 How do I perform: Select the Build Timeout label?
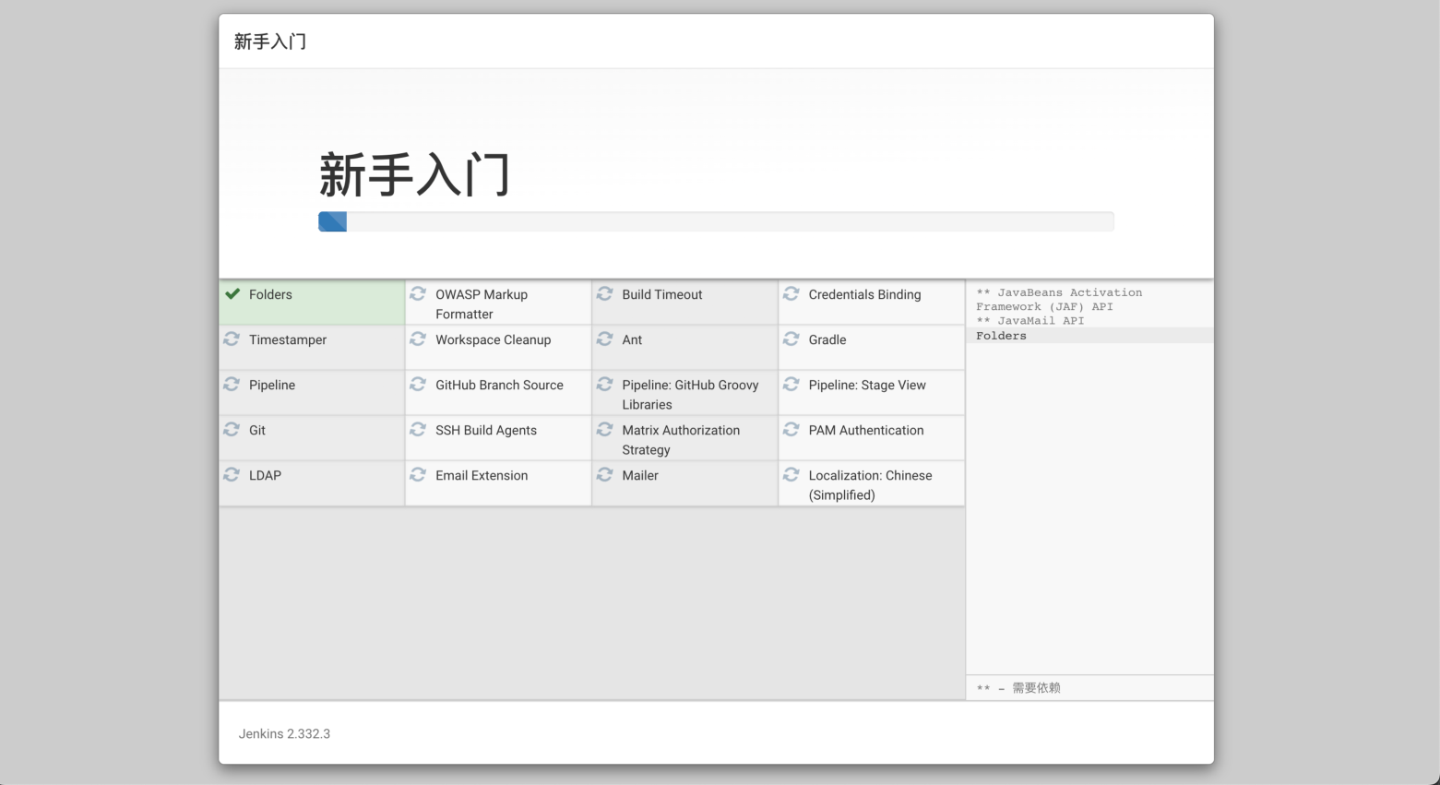[x=662, y=294]
